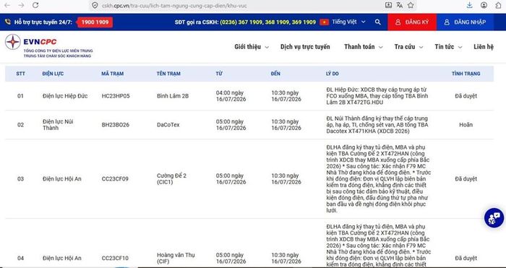Viewport: 506px width, 268px height.
Task: Click the Đã duyệt status in row 01
Action: (x=466, y=96)
